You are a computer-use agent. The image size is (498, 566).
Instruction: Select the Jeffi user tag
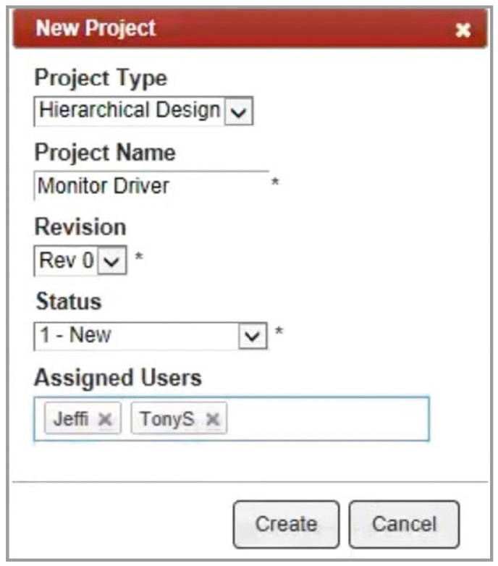pyautogui.click(x=83, y=418)
